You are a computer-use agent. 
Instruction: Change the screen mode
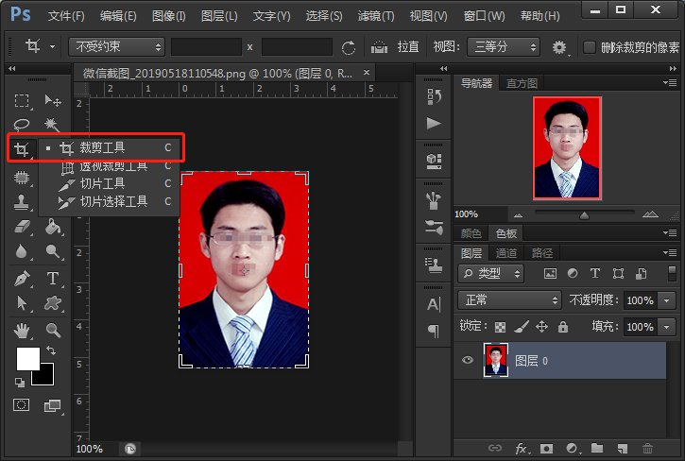point(52,406)
